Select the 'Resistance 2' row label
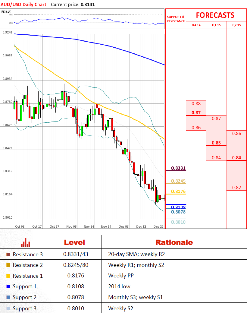 point(28,265)
